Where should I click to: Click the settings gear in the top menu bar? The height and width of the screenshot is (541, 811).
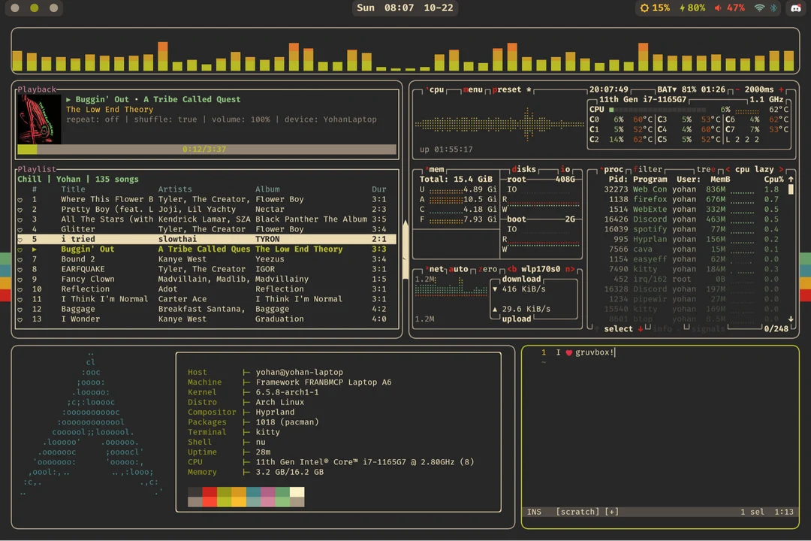[644, 8]
